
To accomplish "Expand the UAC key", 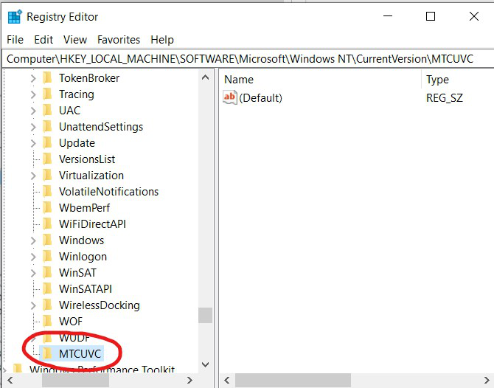I will (33, 111).
